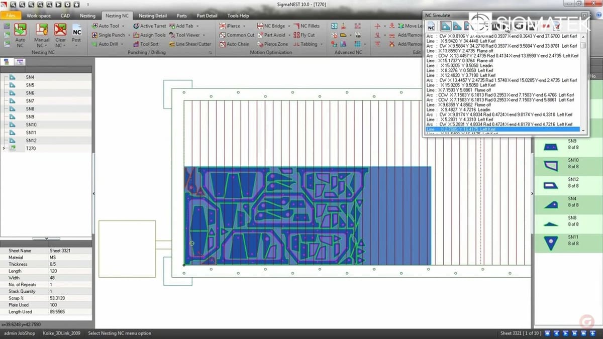Click the Auto Drill command
Viewport: 603px width, 339px height.
tap(105, 44)
